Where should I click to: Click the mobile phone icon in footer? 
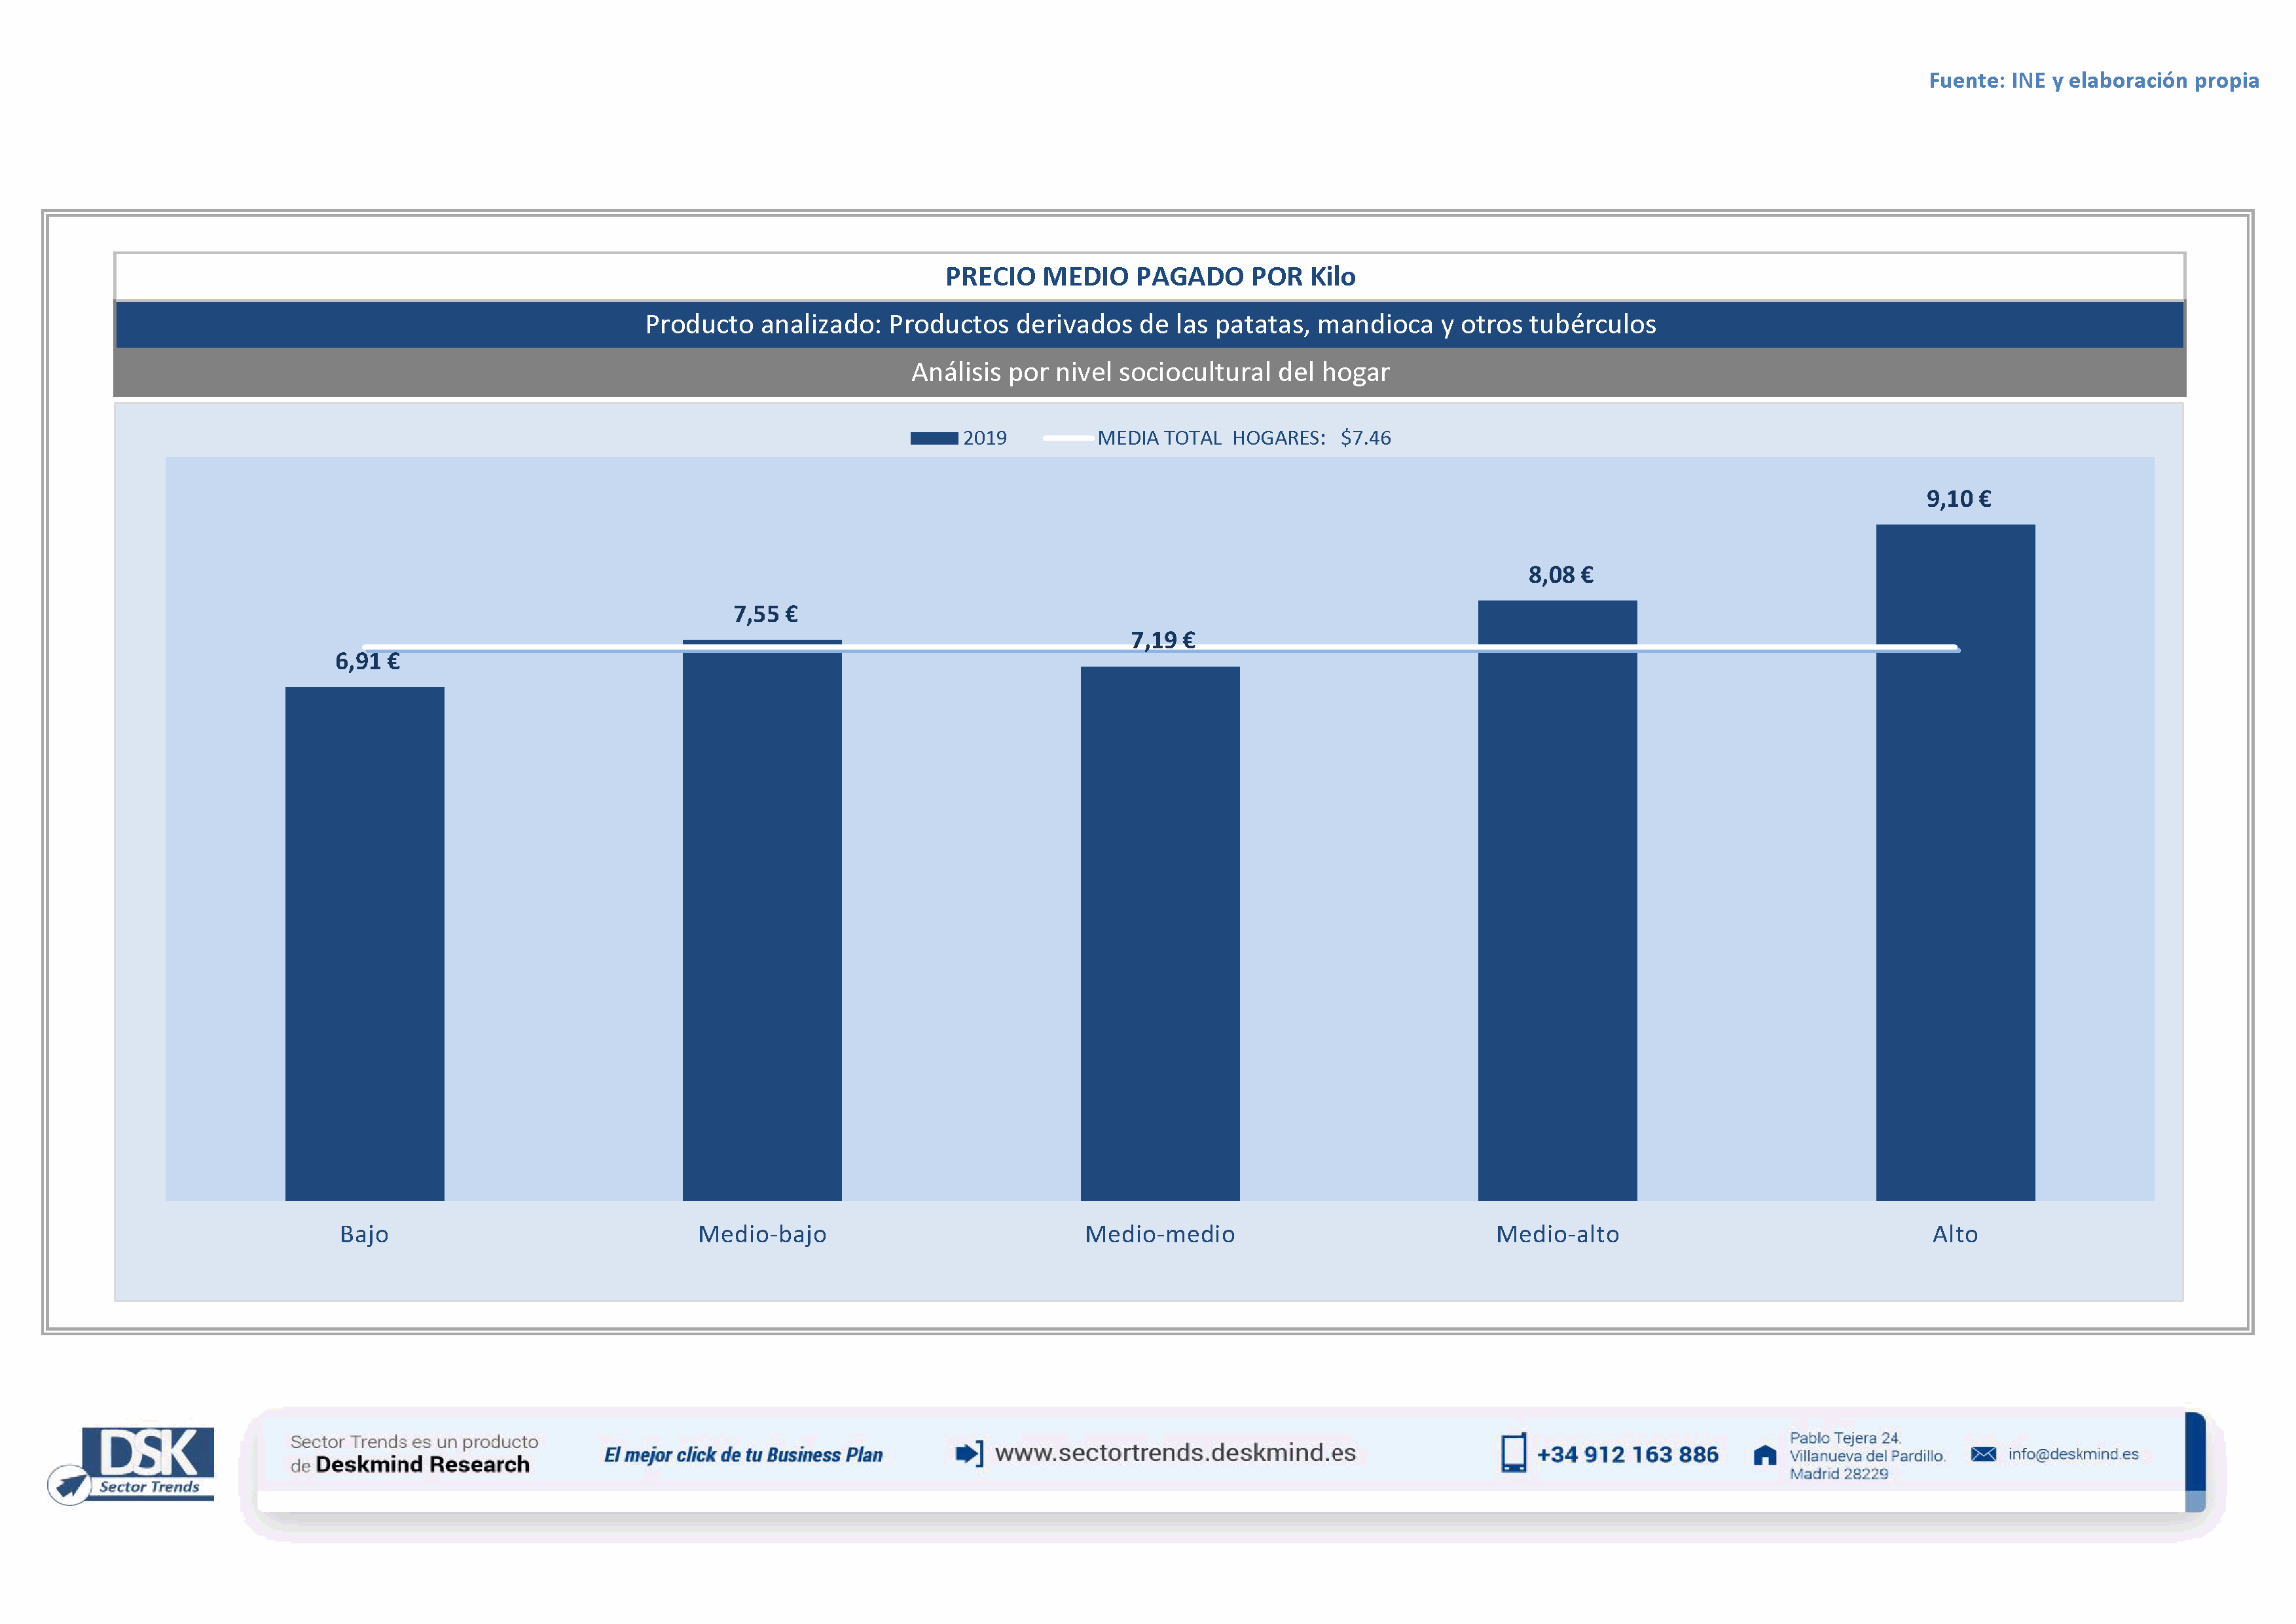pos(1513,1453)
